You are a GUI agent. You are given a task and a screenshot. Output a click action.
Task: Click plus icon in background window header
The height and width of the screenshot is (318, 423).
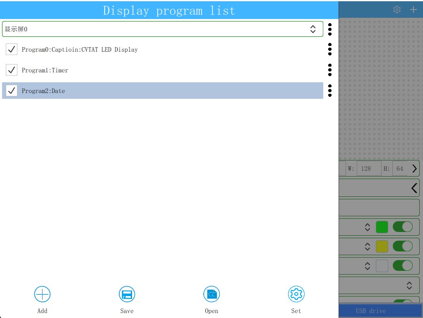(413, 10)
